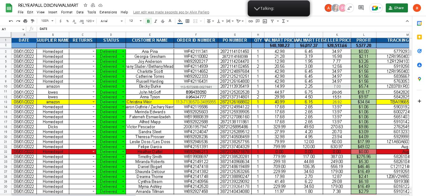This screenshot has width=426, height=196.
Task: Decrease decimal places
Action: click(74, 21)
